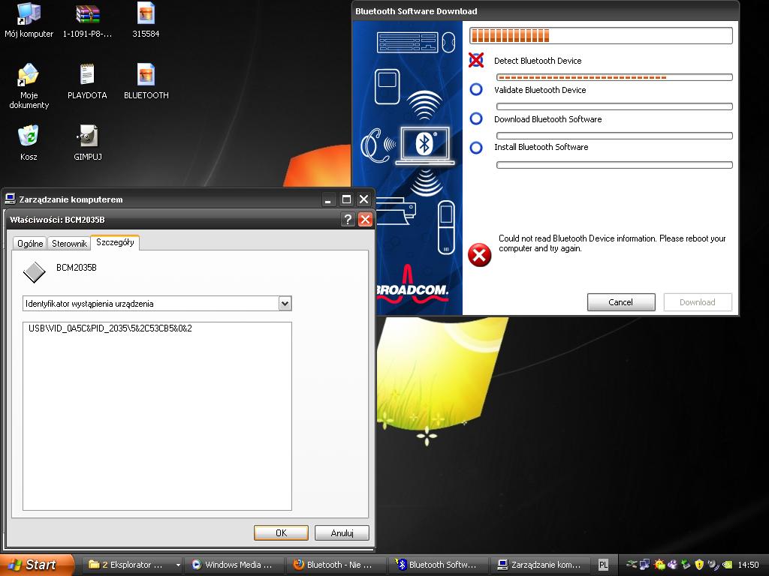This screenshot has height=576, width=769.
Task: Click the grey speaker device tray icon
Action: click(713, 565)
